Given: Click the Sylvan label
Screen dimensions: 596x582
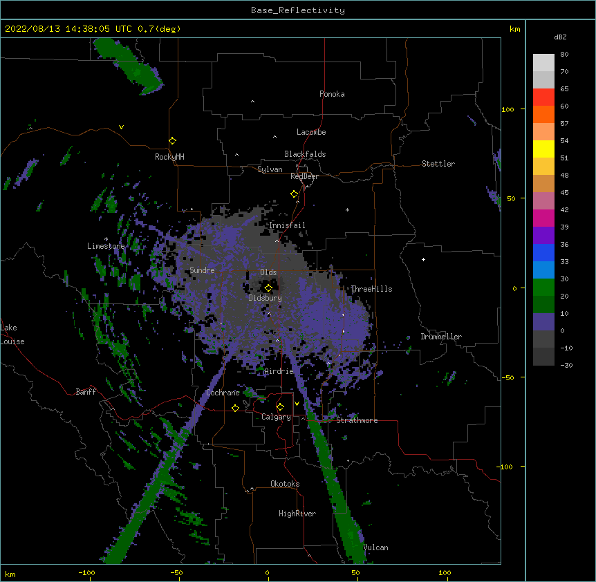Looking at the screenshot, I should click(270, 169).
